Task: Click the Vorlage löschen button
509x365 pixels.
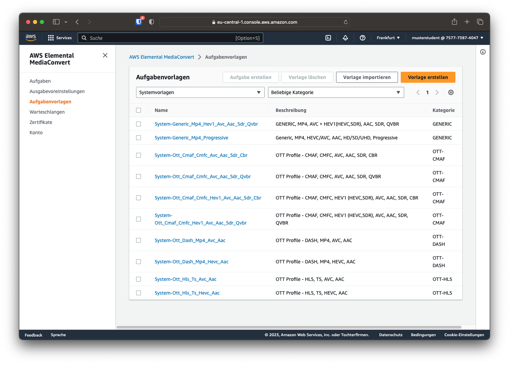Action: (307, 77)
